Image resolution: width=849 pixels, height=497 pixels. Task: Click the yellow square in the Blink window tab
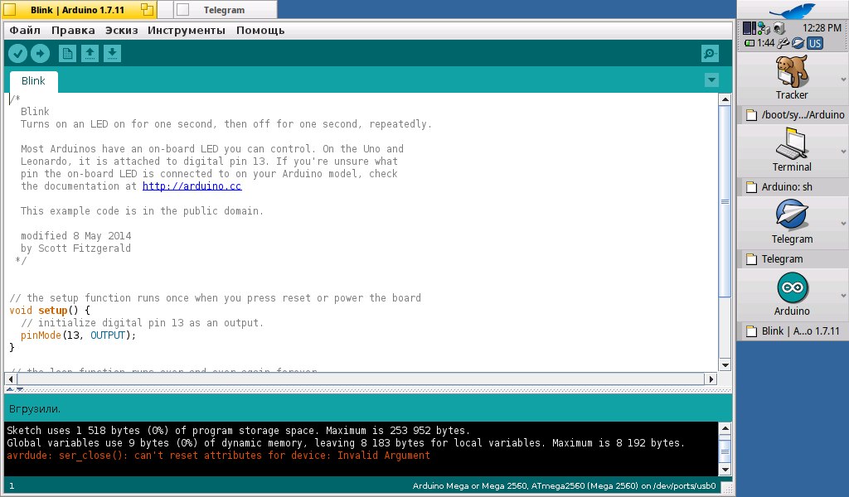tap(10, 10)
